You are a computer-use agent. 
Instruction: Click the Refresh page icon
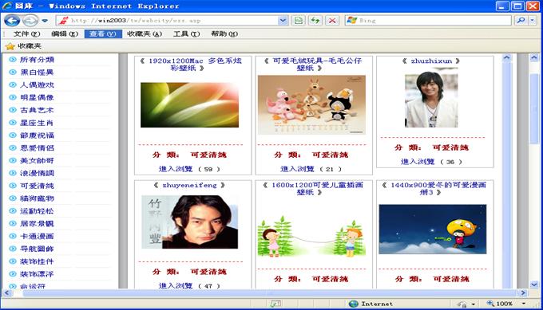point(315,21)
